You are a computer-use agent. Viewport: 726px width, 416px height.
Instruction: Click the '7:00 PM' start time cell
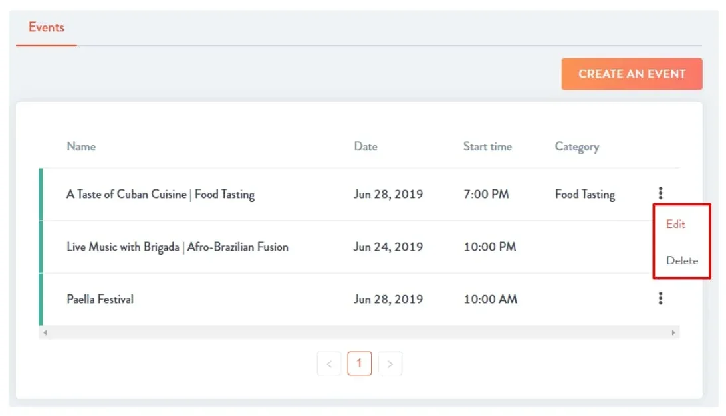(x=486, y=194)
